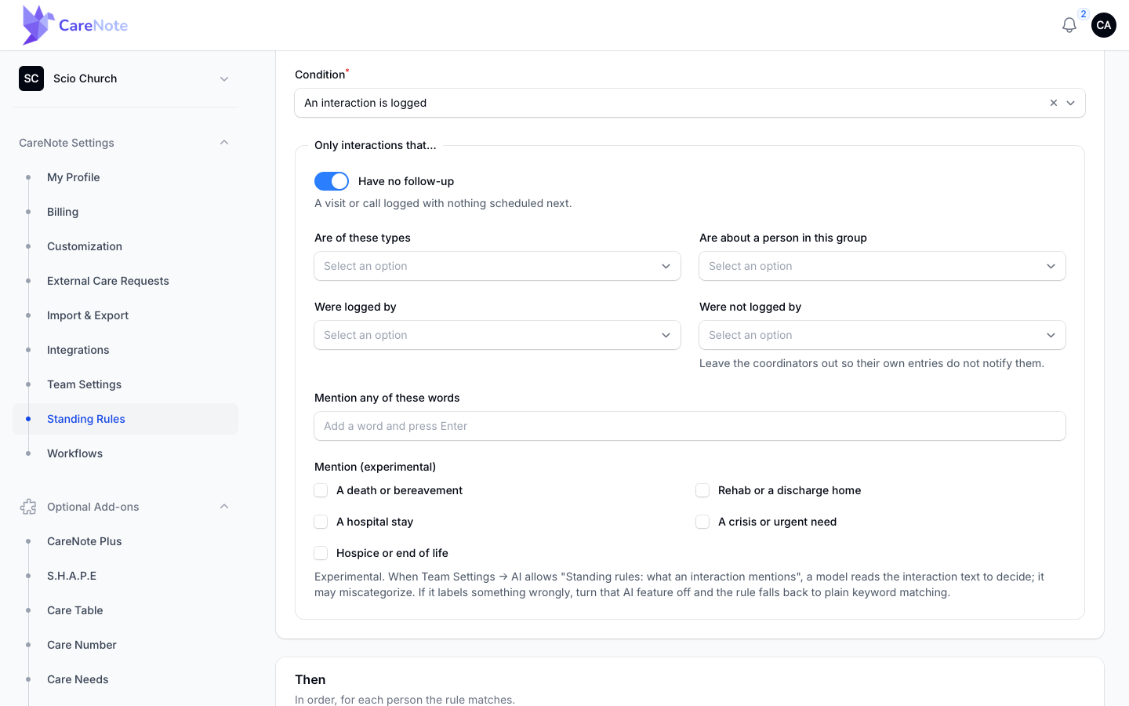Open the Are about a person in this group dropdown
The height and width of the screenshot is (706, 1129).
point(882,266)
